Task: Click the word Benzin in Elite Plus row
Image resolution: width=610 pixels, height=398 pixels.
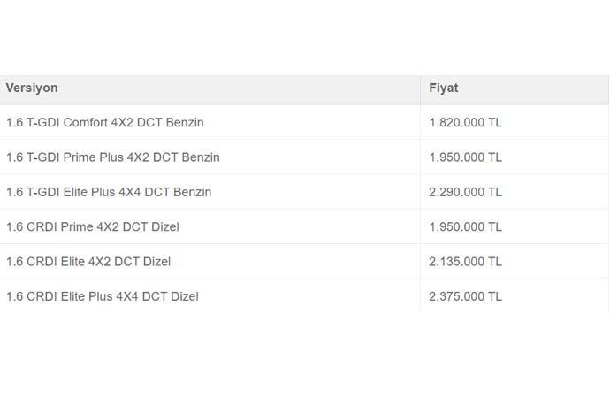Action: click(192, 192)
